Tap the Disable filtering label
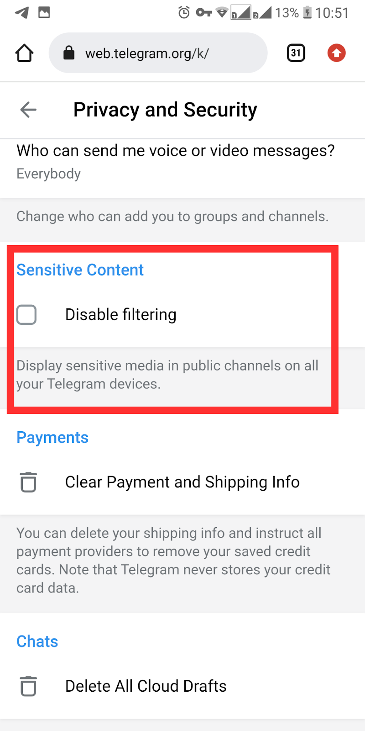This screenshot has height=731, width=365. (x=120, y=315)
